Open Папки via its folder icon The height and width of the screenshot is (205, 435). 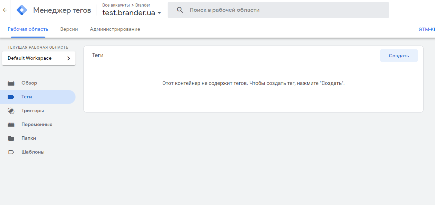pos(11,138)
